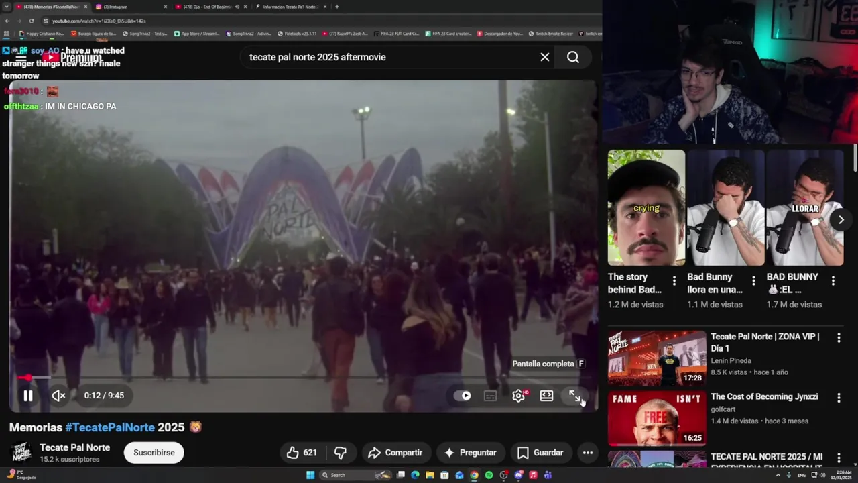Viewport: 858px width, 483px height.
Task: Open the 'LLORAR' Short thumbnail
Action: [805, 207]
